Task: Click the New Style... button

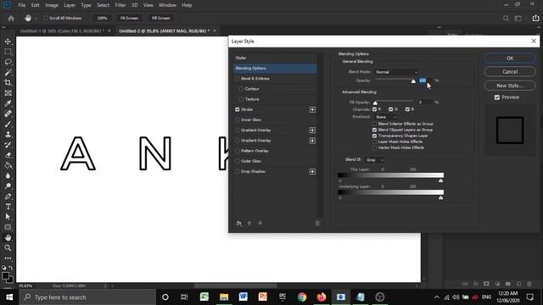Action: coord(510,86)
